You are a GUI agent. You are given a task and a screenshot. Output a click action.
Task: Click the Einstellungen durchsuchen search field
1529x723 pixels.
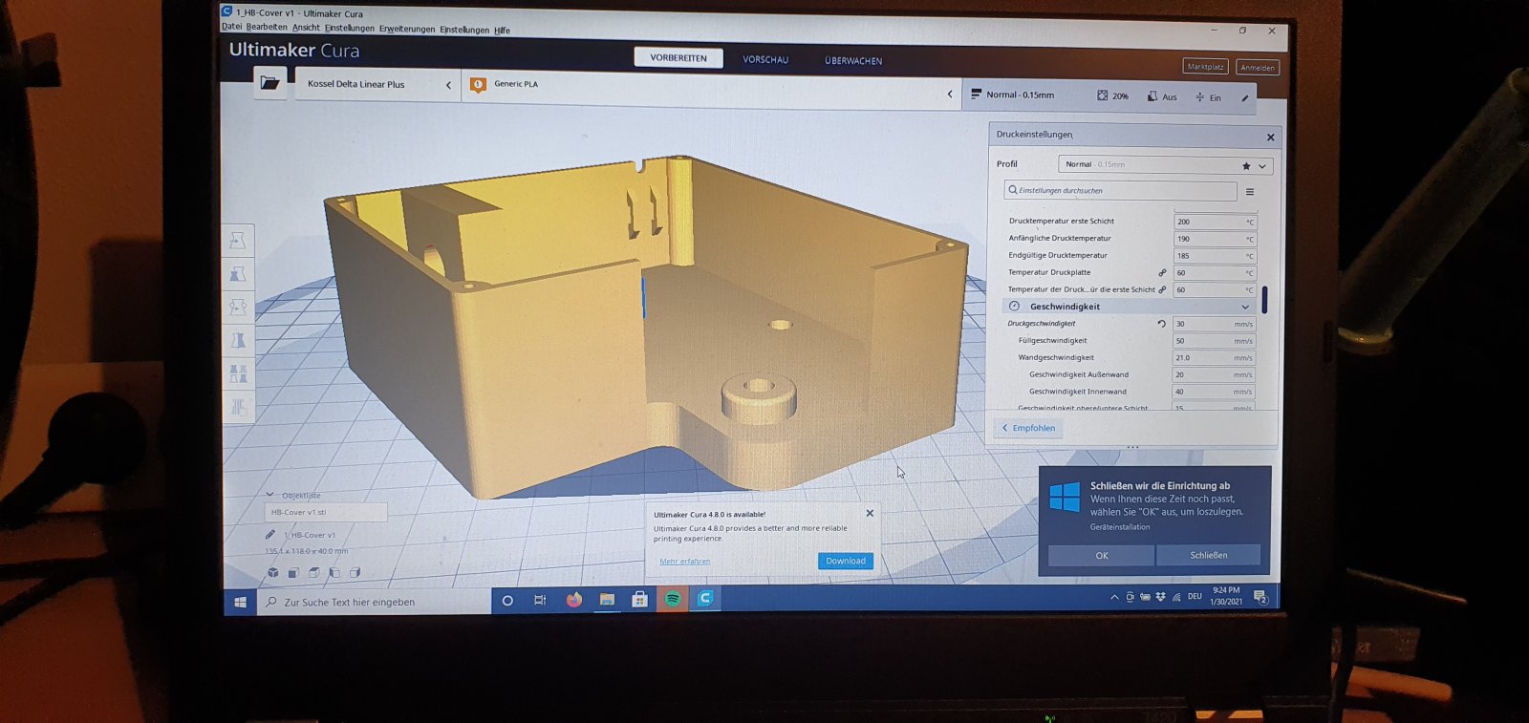(1123, 191)
